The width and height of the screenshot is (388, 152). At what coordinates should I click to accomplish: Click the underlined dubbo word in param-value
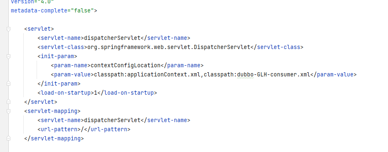point(245,75)
